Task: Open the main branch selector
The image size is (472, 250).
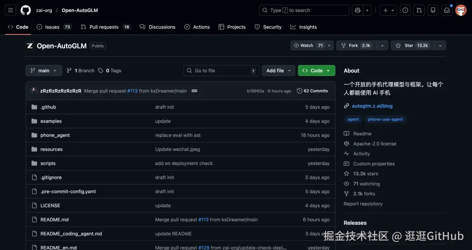Action: click(x=44, y=71)
